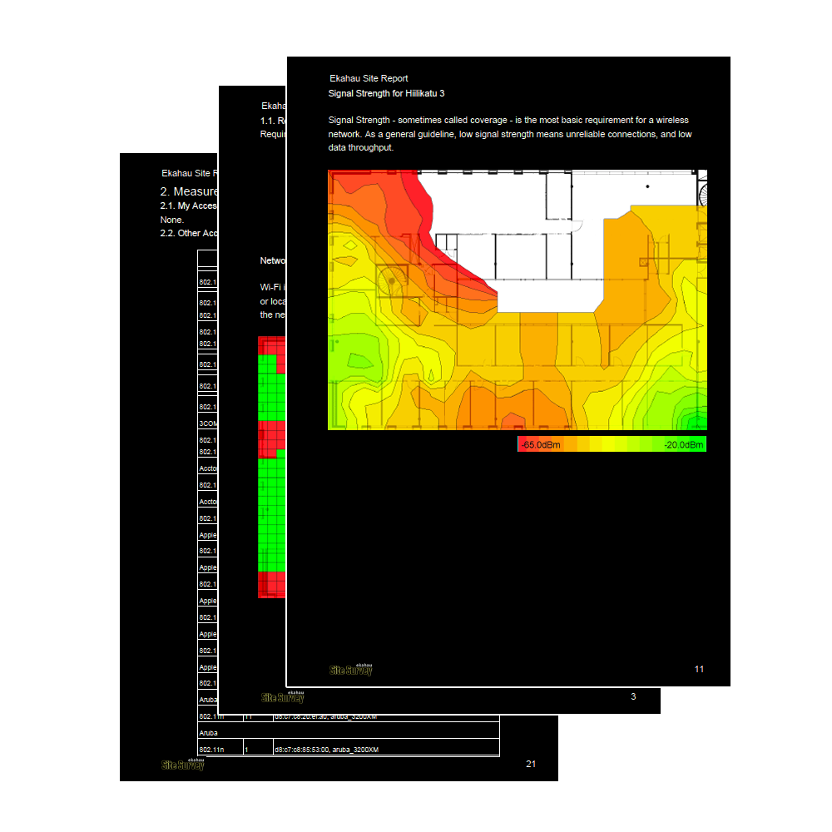Select the "2.1. My Acces" subheading

pyautogui.click(x=188, y=206)
